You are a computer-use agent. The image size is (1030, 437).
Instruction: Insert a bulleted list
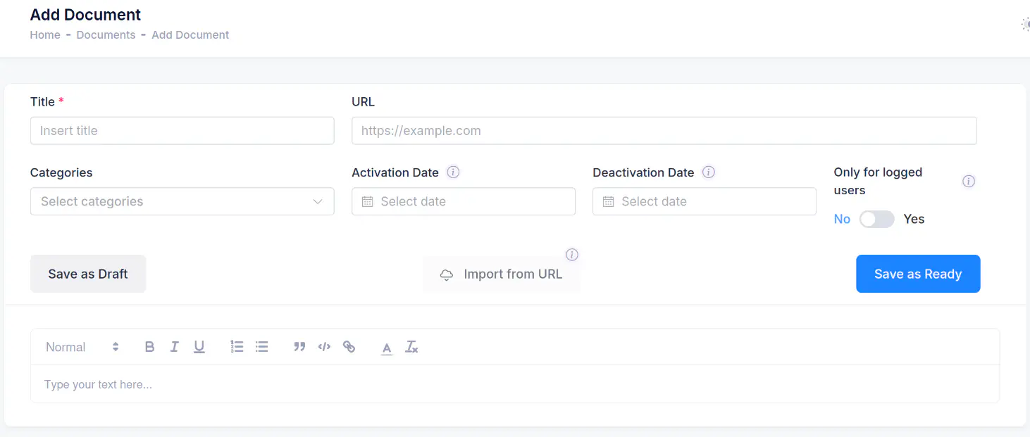tap(262, 347)
